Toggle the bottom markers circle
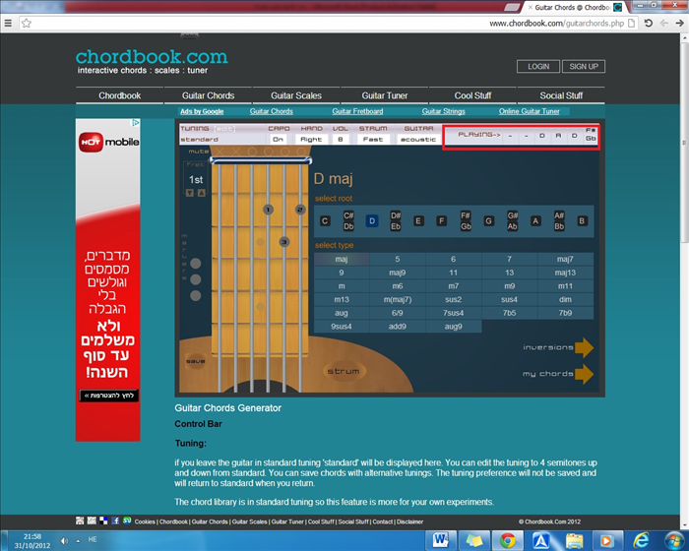The width and height of the screenshot is (689, 551). coord(196,296)
